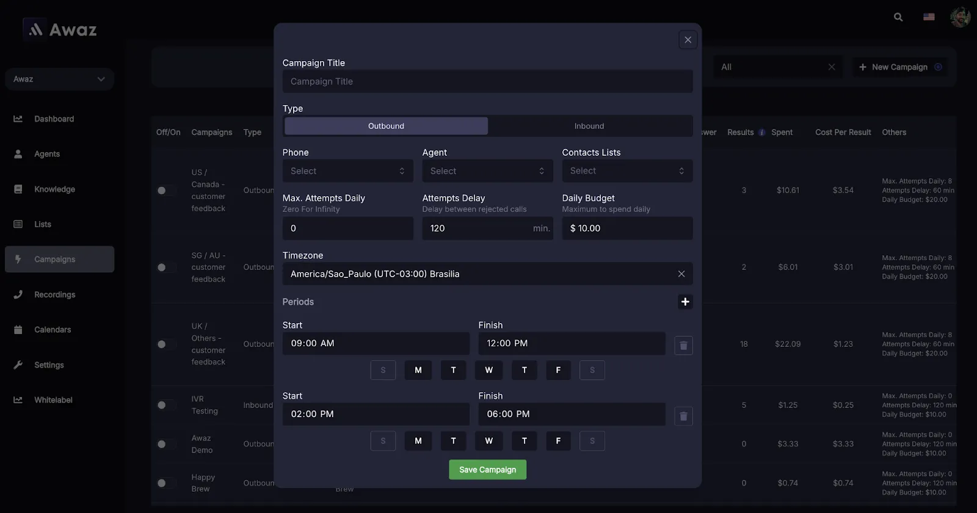Switch campaign type to Inbound
This screenshot has height=513, width=977.
[589, 126]
